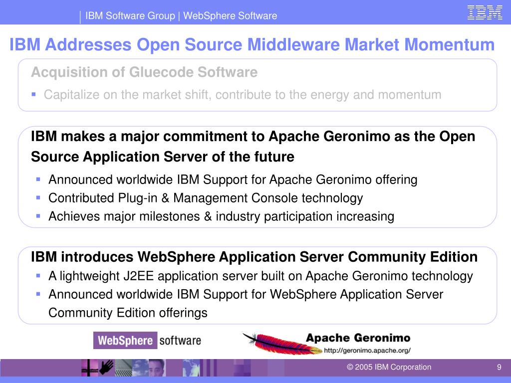Click heading about commitment to Apache Geronimo

[x=253, y=146]
